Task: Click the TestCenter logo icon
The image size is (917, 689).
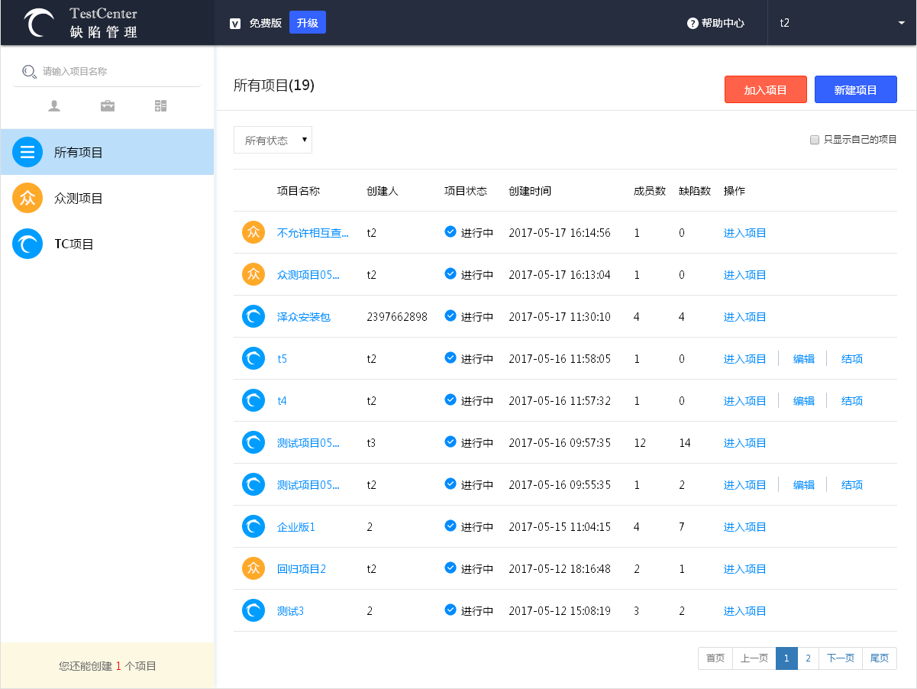Action: pos(39,23)
